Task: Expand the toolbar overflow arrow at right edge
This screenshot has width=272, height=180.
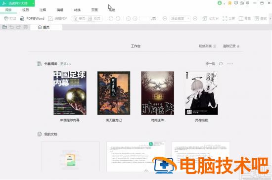Action: click(x=270, y=18)
